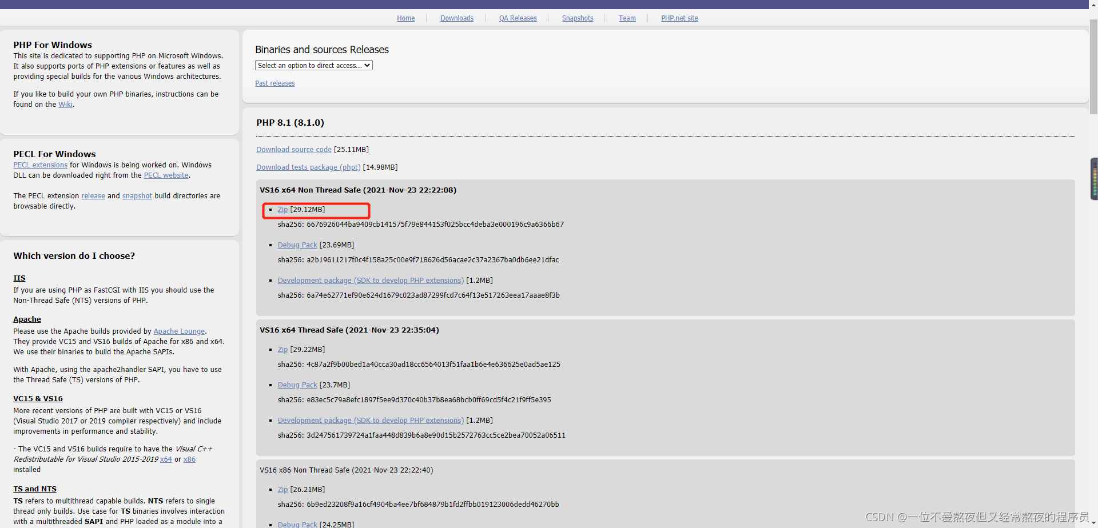Open Development package link under x64 Thread Safe
Screen dimensions: 1098x528
(371, 421)
